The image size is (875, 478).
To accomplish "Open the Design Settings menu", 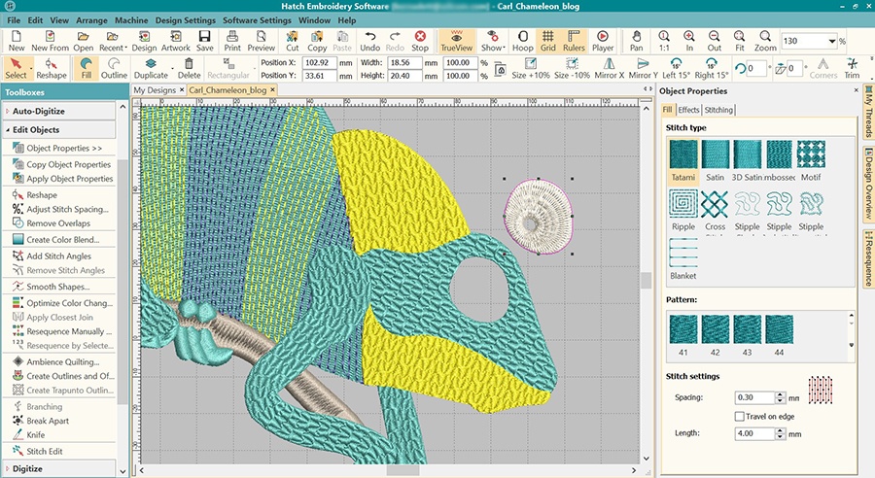I will click(x=183, y=19).
